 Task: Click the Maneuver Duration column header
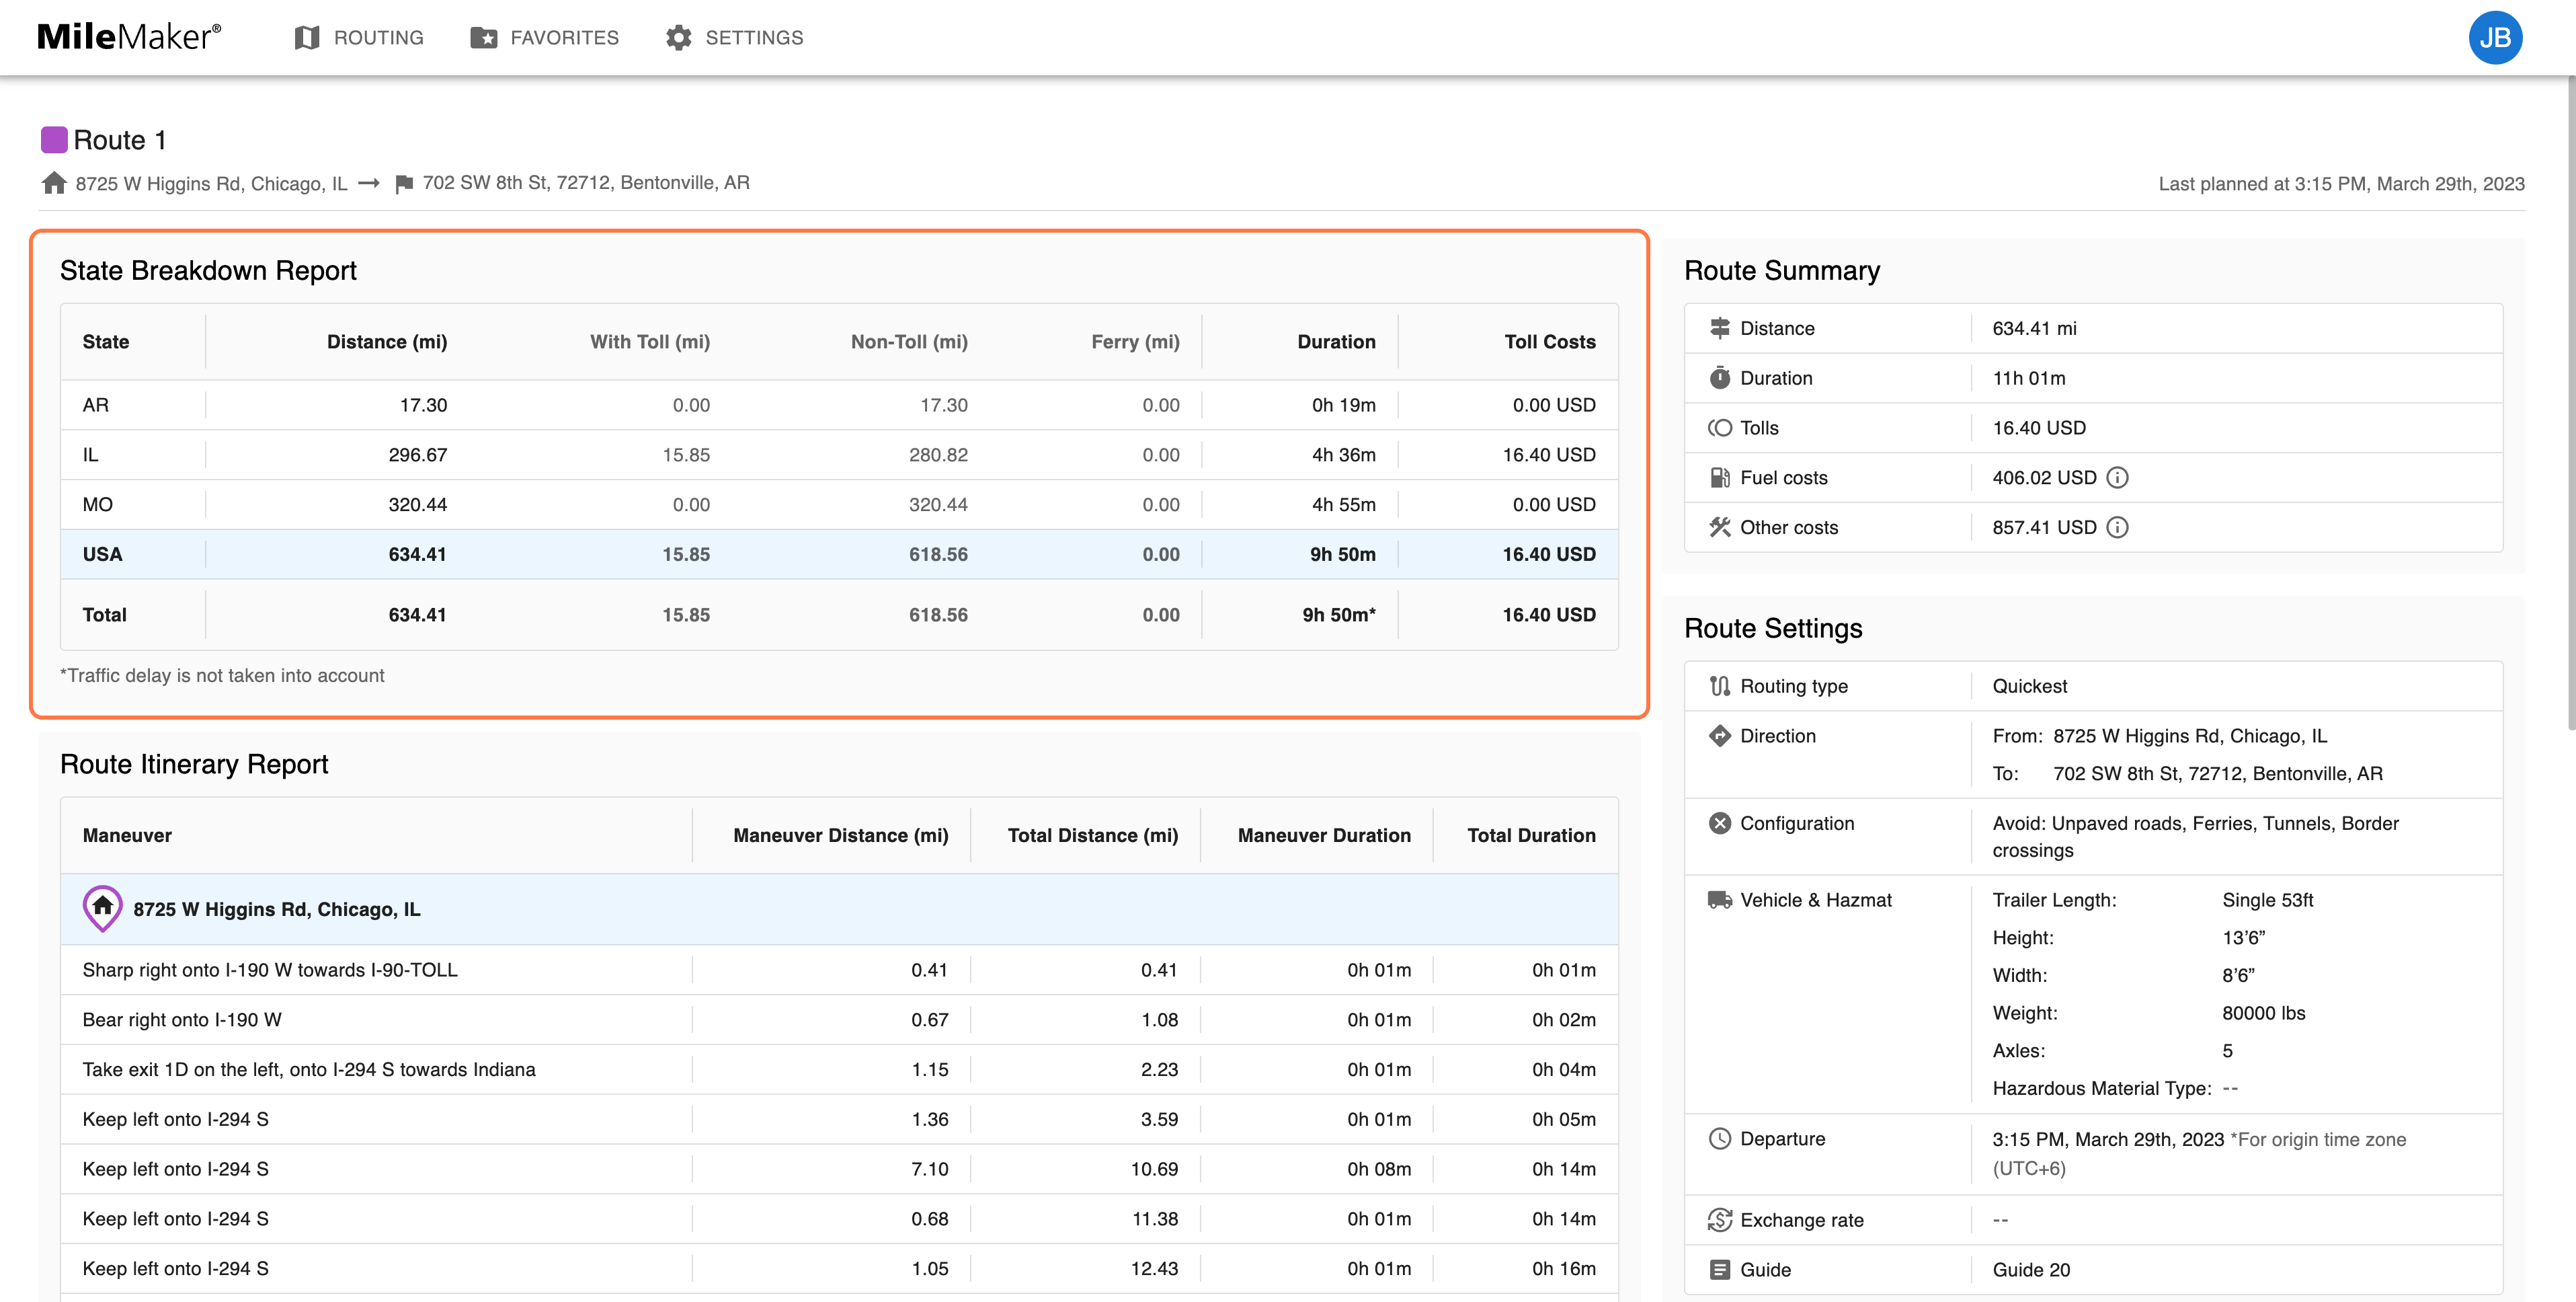pyautogui.click(x=1324, y=836)
